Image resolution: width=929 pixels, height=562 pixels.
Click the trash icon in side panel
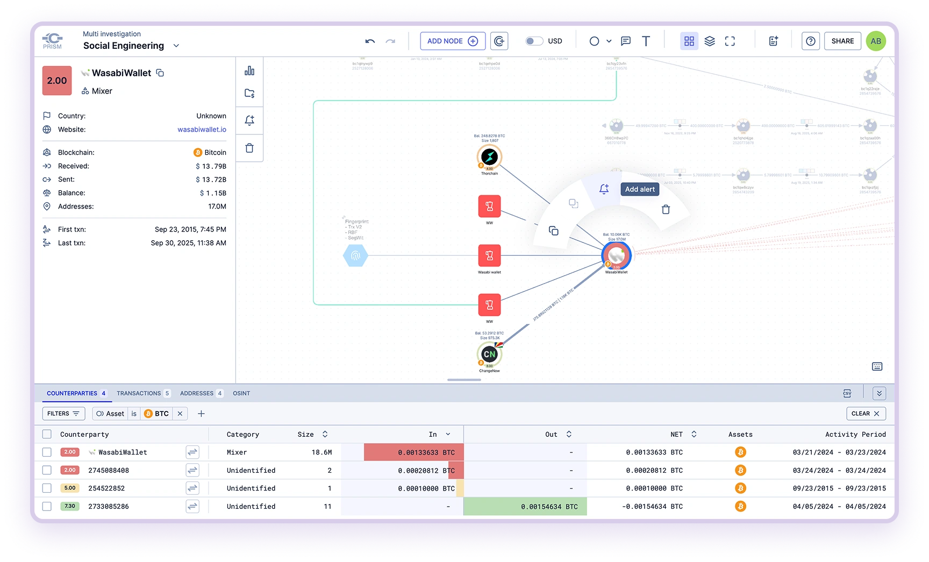click(x=249, y=148)
